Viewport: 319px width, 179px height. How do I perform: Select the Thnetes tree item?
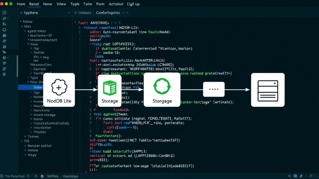pos(40,132)
